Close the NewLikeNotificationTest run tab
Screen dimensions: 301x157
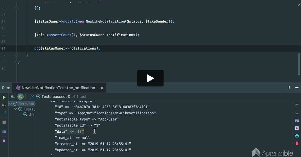coord(102,88)
